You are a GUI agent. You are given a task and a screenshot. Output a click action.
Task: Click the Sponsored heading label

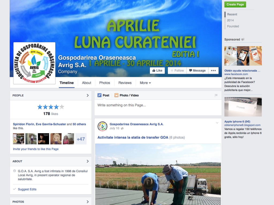(232, 40)
